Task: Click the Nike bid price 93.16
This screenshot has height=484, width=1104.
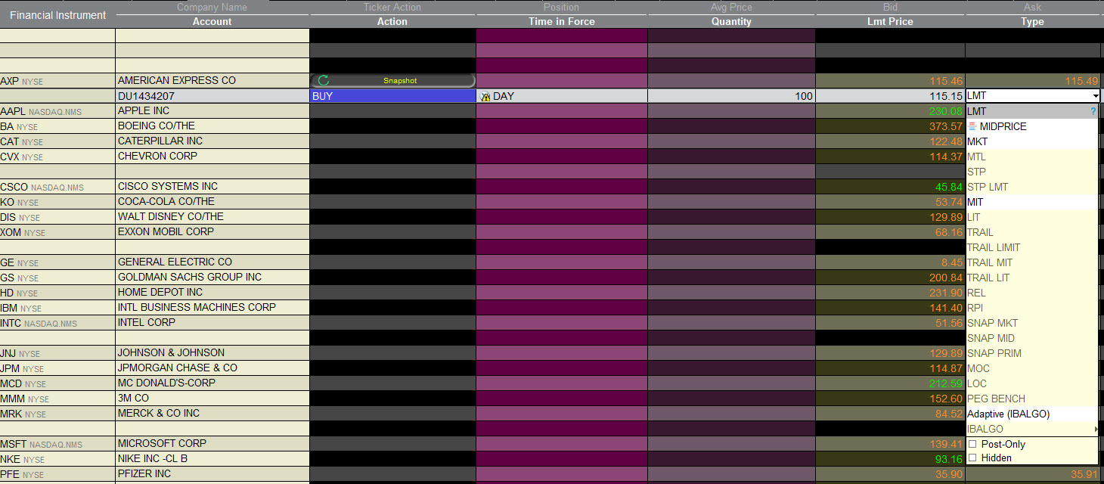Action: 949,459
